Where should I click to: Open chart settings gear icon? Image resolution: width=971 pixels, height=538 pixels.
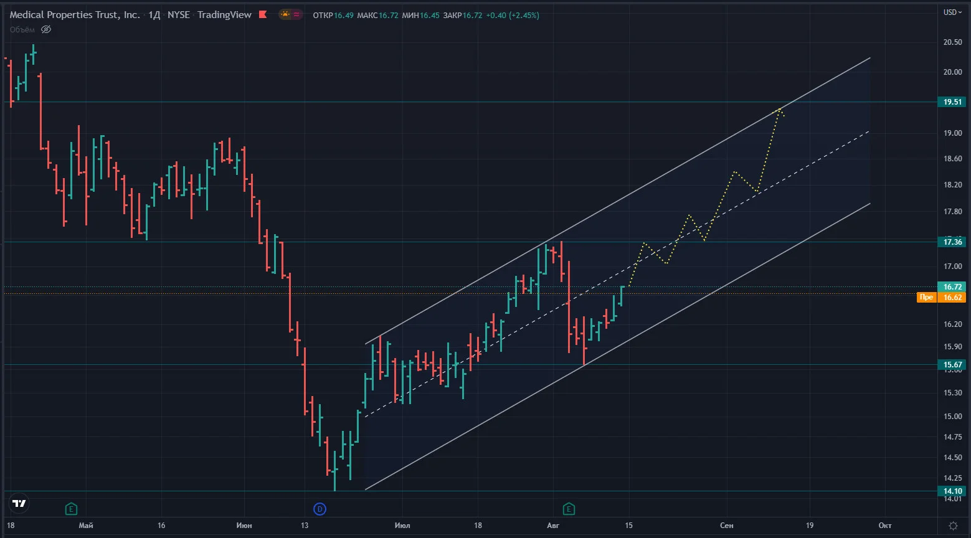953,526
